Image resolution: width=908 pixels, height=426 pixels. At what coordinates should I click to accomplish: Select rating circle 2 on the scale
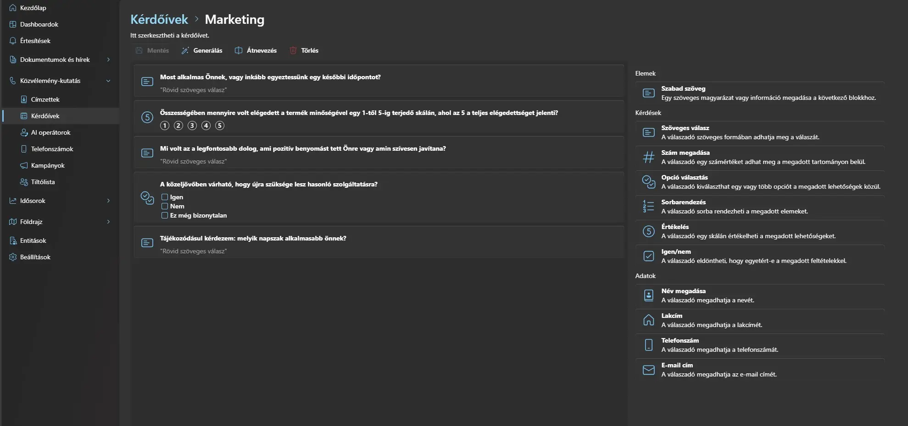(x=178, y=126)
